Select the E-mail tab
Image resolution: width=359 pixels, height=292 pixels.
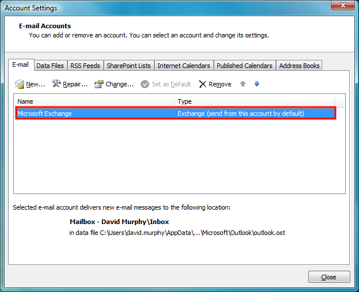tap(21, 65)
